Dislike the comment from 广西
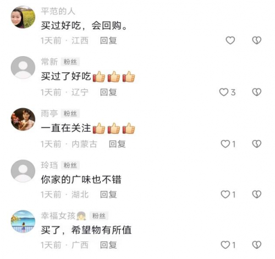Viewport: 275px width, 259px height. click(x=257, y=245)
